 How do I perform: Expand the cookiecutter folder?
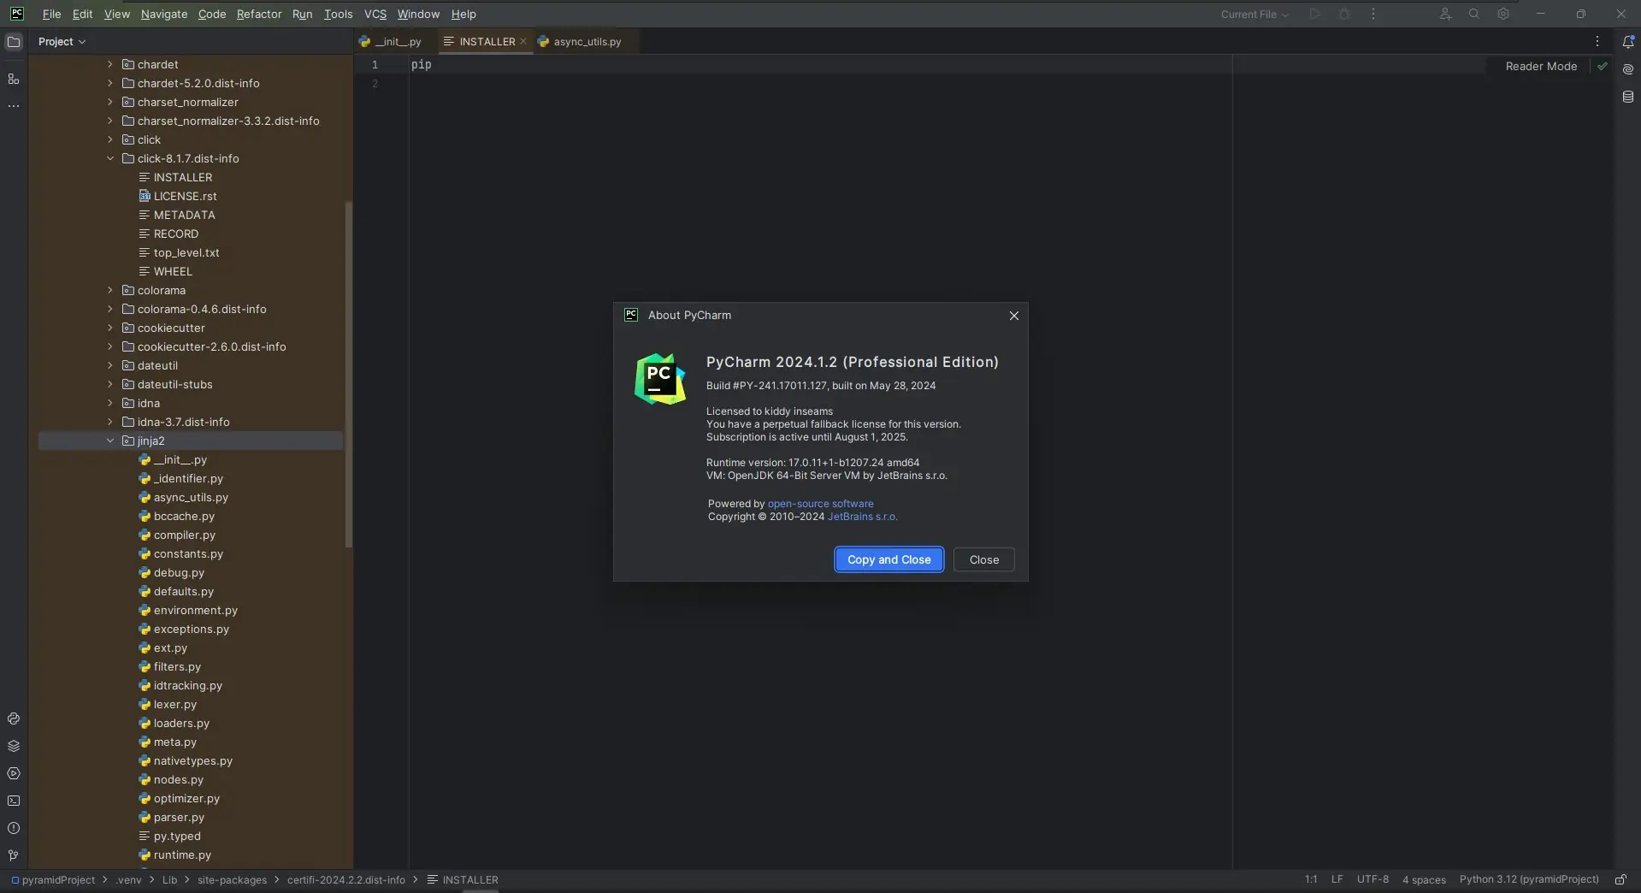point(110,328)
